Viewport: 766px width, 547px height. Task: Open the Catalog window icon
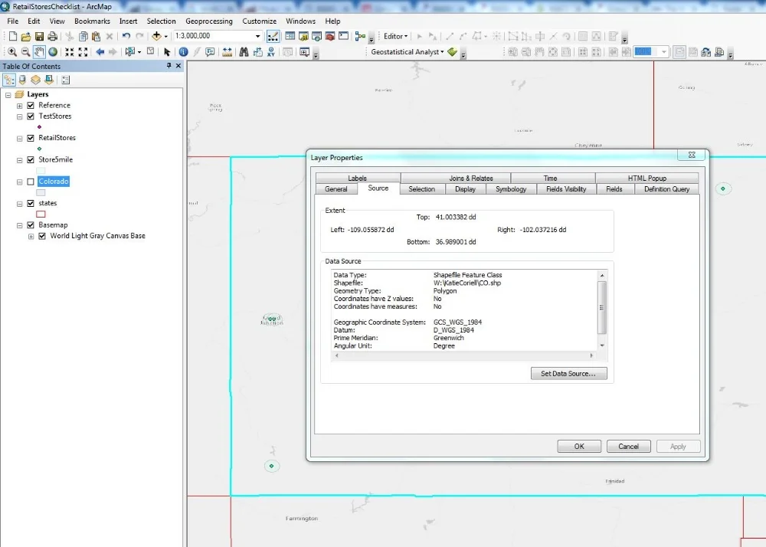tap(303, 36)
